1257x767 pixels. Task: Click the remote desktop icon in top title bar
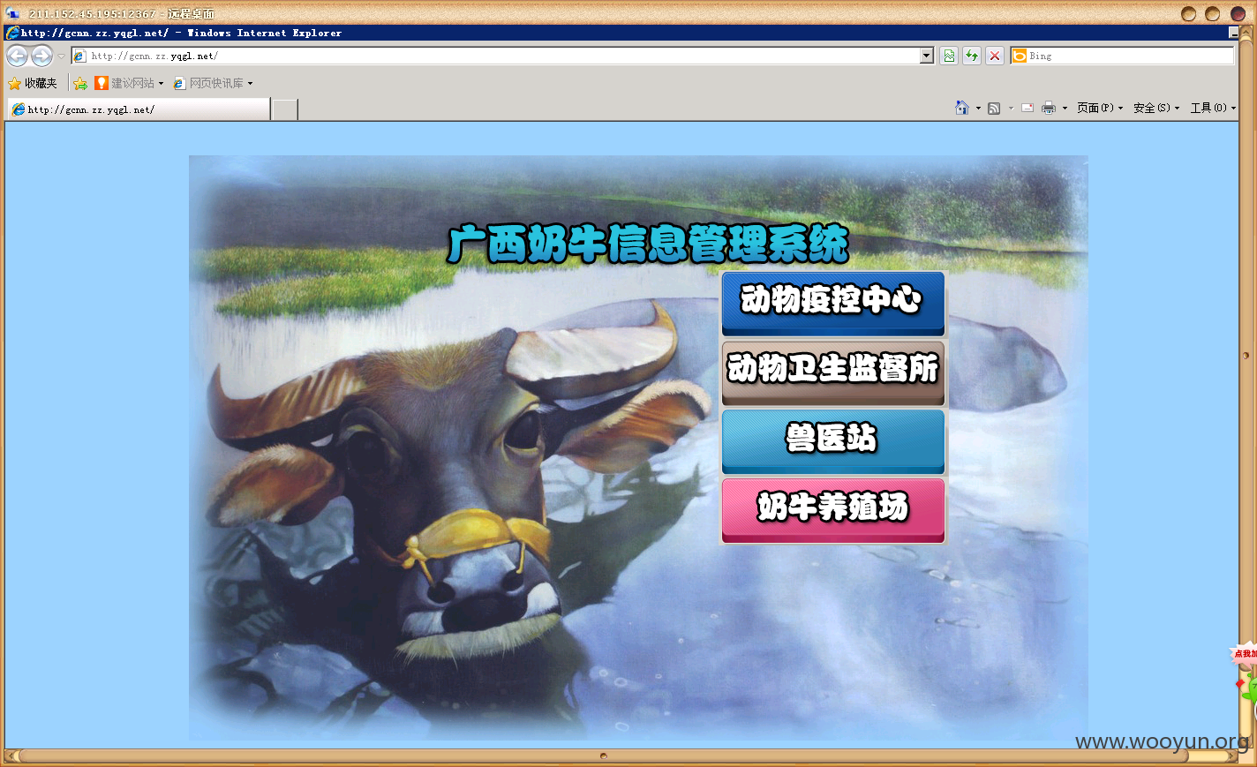12,13
